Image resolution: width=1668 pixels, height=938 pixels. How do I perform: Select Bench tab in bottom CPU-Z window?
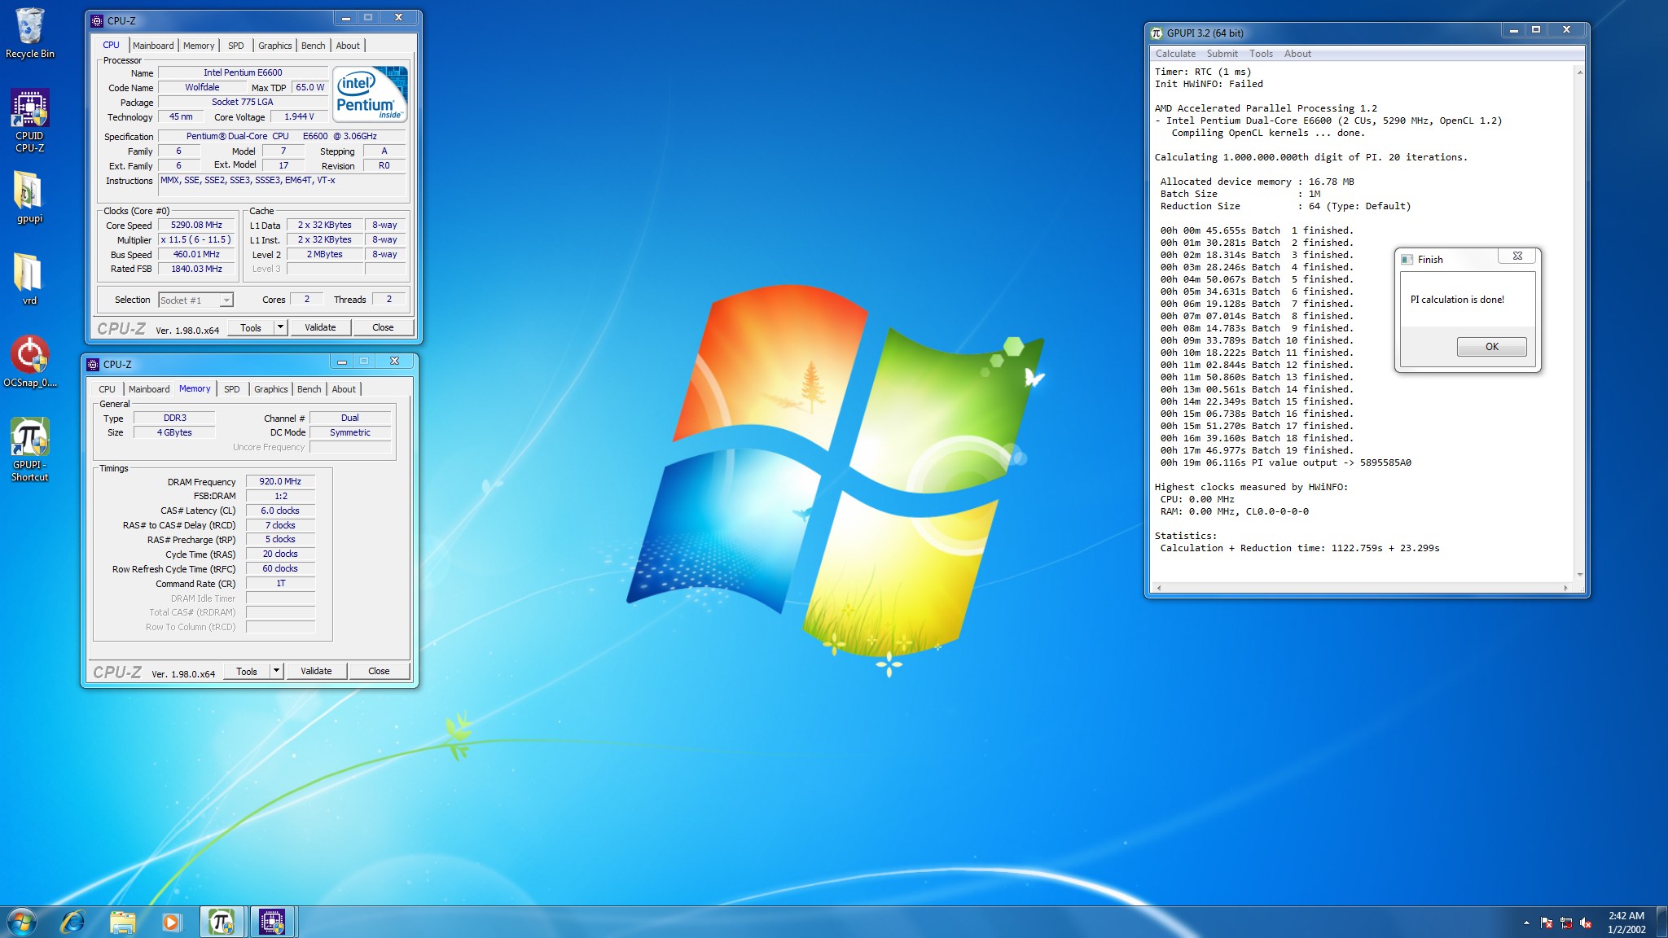point(309,389)
